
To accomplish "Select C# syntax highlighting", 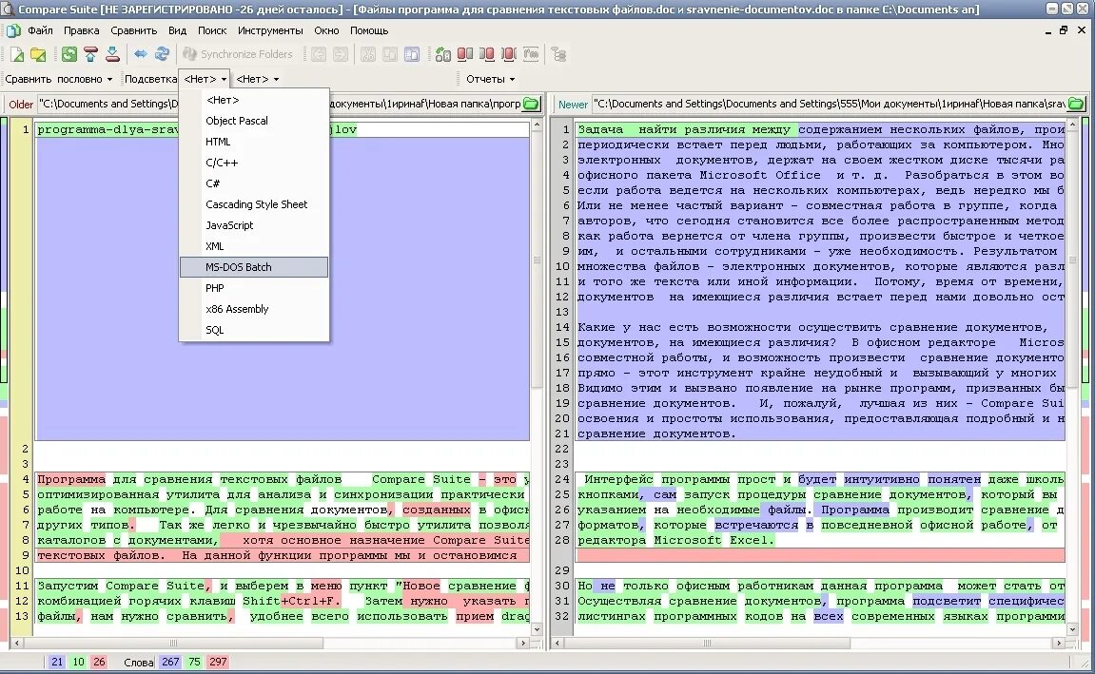I will (253, 183).
